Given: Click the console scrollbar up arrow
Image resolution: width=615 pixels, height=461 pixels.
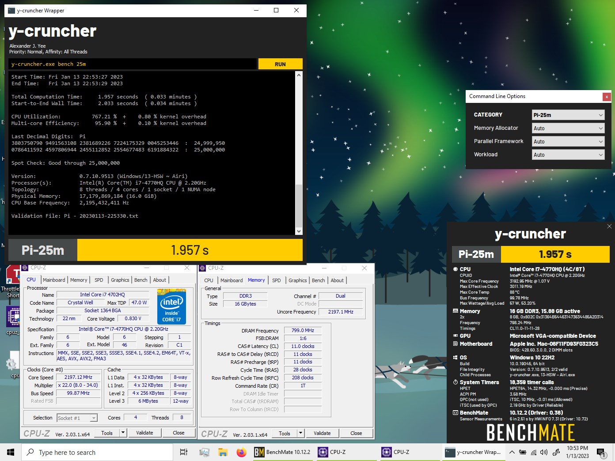Looking at the screenshot, I should [299, 75].
